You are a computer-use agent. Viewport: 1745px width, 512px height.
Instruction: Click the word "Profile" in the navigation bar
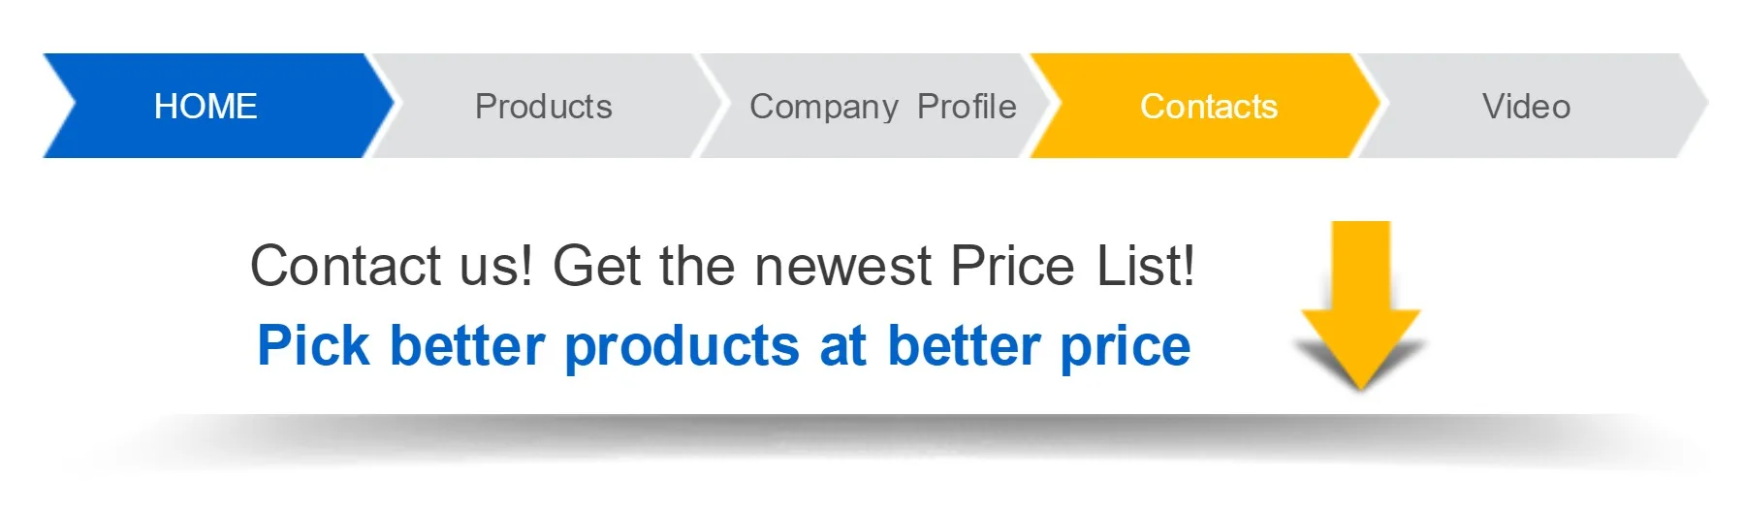coord(967,106)
